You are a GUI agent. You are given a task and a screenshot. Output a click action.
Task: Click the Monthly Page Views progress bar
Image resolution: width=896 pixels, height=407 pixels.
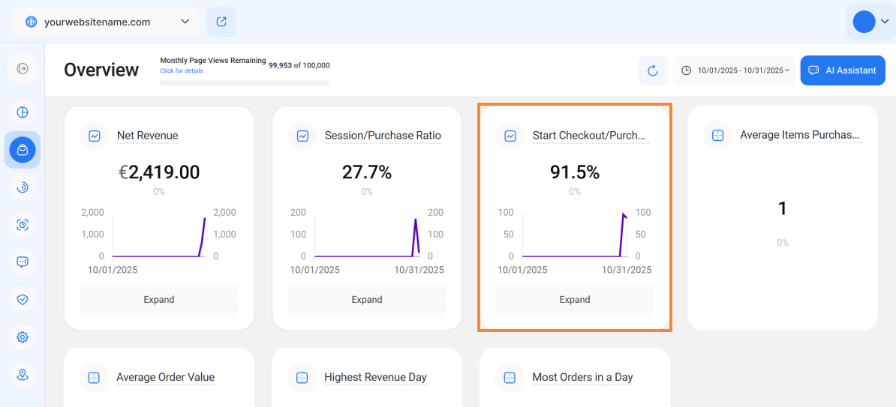(245, 82)
